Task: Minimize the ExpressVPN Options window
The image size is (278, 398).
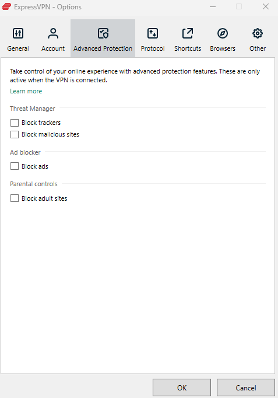Action: click(213, 6)
